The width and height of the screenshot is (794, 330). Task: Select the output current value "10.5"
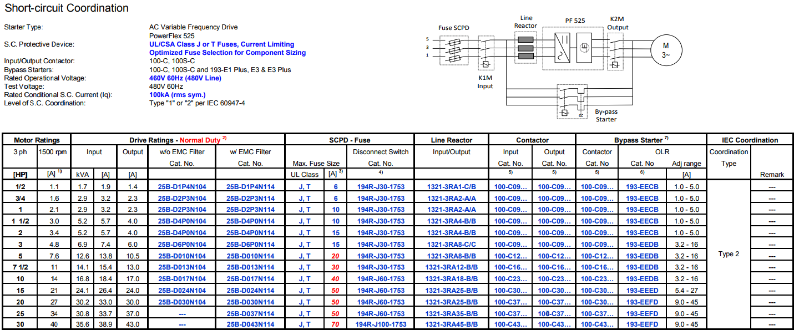133,256
